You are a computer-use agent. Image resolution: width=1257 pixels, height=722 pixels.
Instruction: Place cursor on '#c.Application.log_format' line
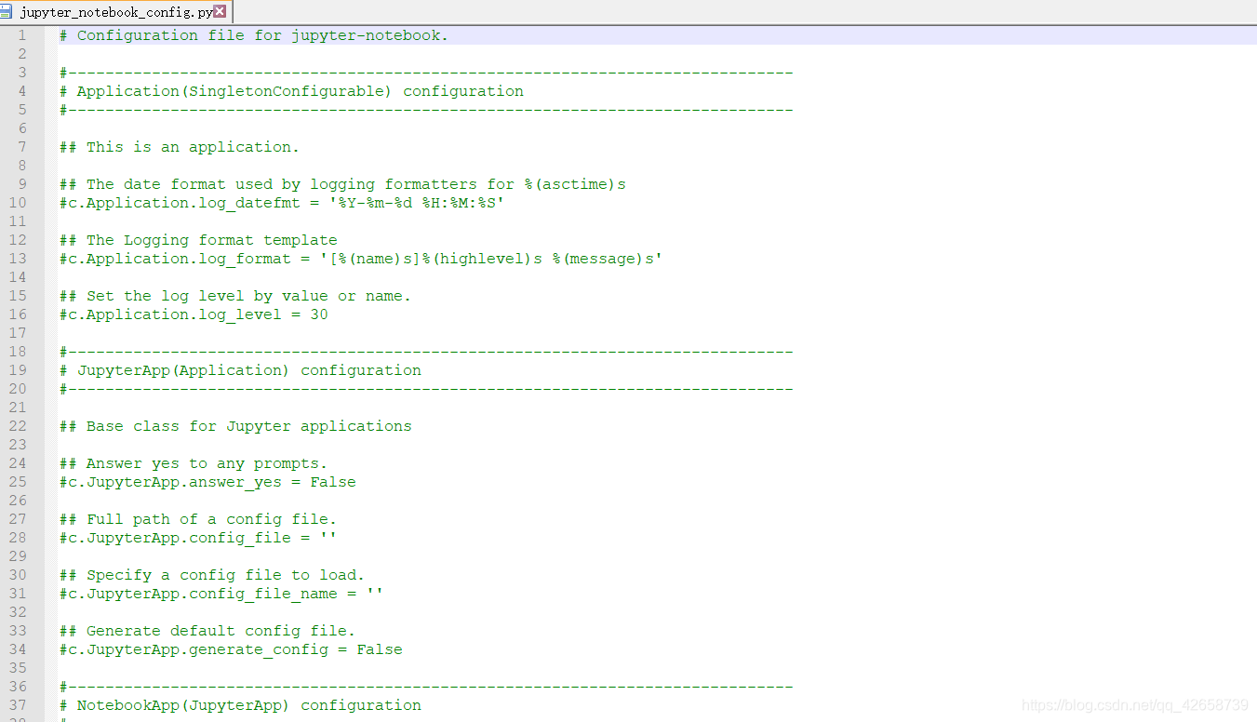point(361,259)
